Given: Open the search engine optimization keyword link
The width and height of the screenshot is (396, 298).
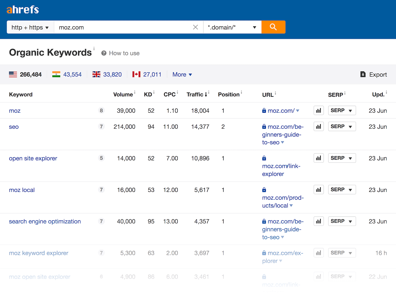Looking at the screenshot, I should 45,222.
